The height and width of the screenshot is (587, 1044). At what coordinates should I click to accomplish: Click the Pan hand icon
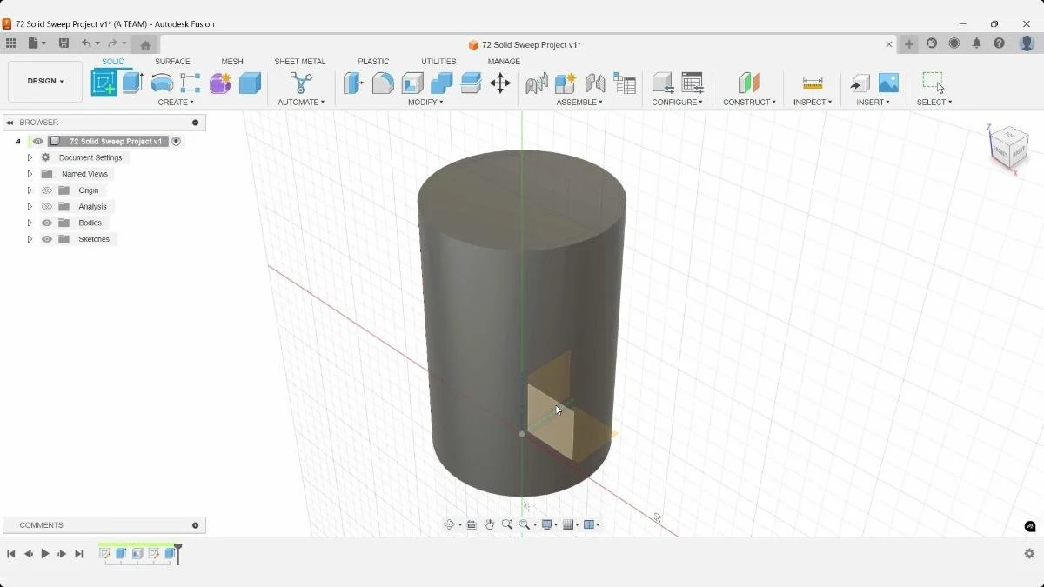(489, 524)
